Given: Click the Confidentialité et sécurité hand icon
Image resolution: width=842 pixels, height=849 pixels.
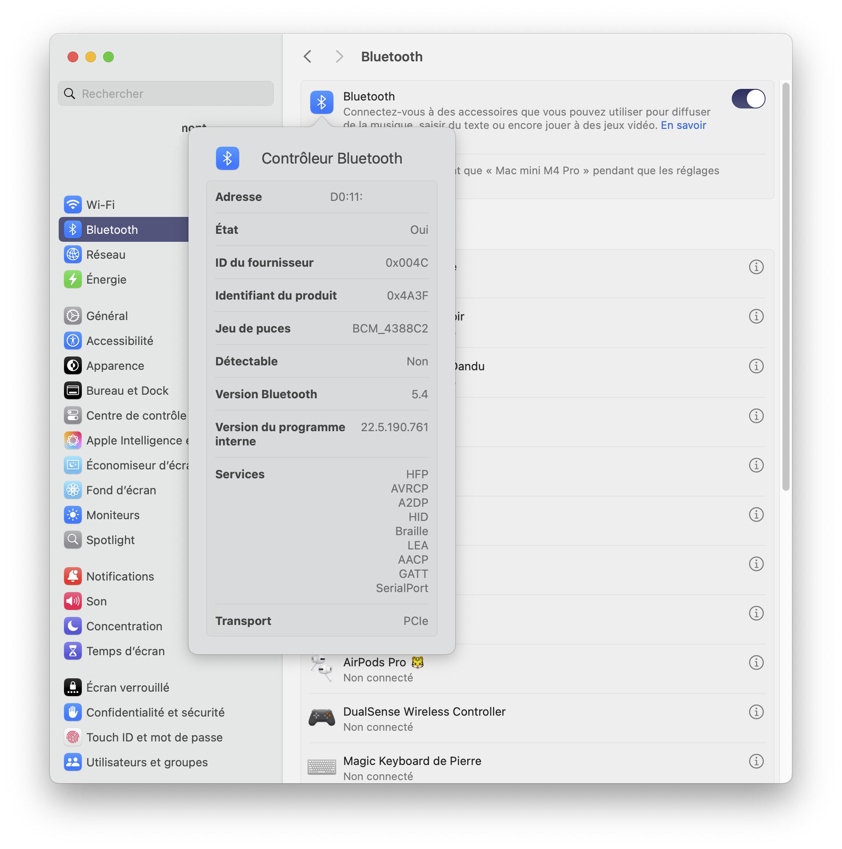Looking at the screenshot, I should coord(73,713).
